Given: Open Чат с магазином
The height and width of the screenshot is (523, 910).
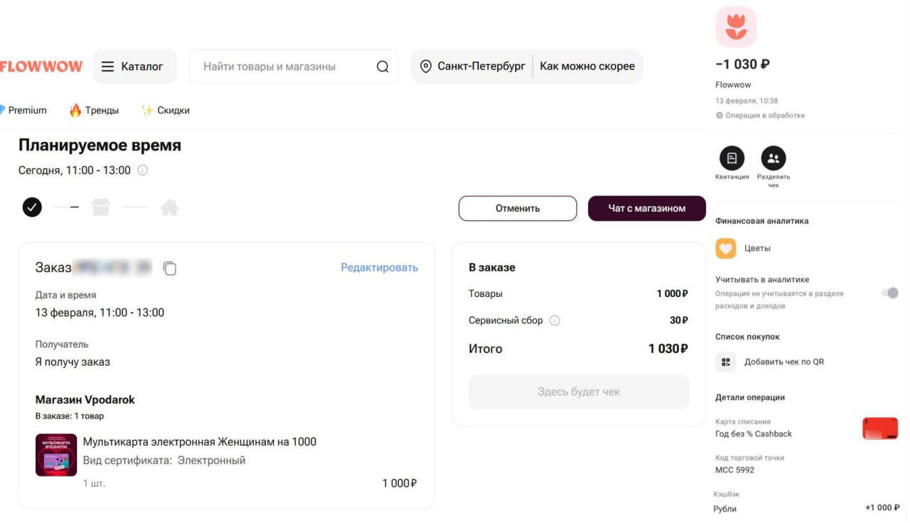Looking at the screenshot, I should [x=646, y=207].
